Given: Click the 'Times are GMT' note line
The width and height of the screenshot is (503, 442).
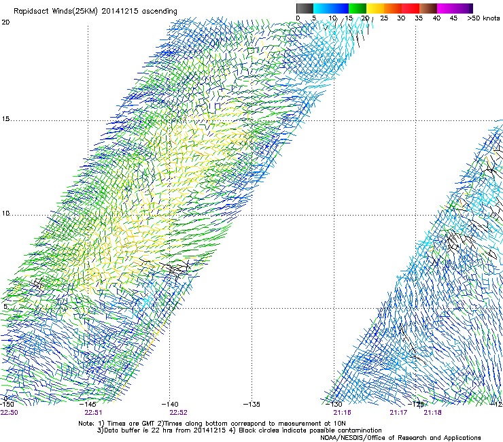Looking at the screenshot, I should click(212, 424).
